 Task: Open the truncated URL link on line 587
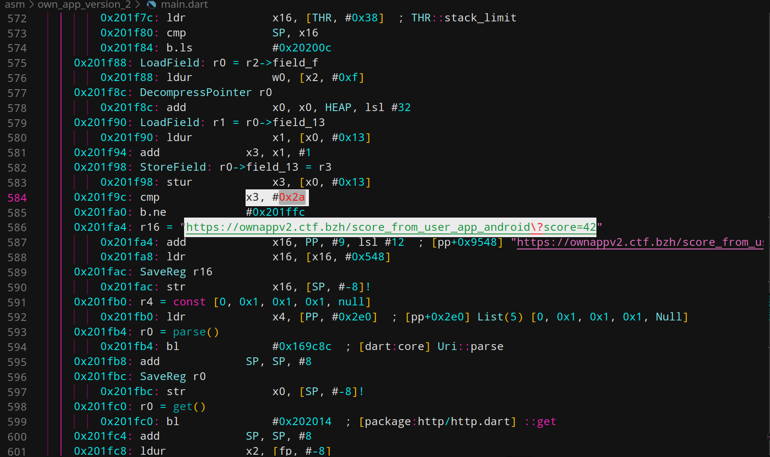click(x=640, y=242)
